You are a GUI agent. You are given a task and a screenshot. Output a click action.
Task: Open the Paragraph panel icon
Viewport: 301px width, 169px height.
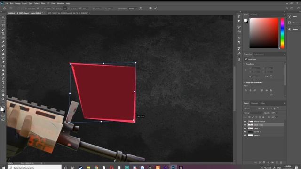[x=239, y=42]
